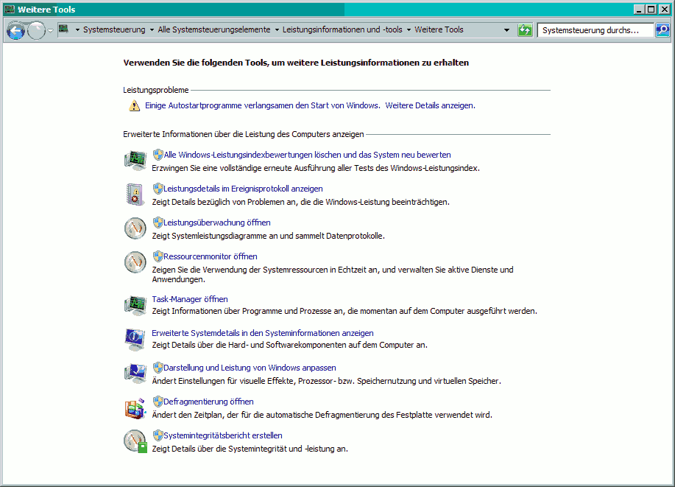Open Alle Windows-Leistungsindexbewertungen löschen link
This screenshot has height=487, width=675.
[x=307, y=155]
